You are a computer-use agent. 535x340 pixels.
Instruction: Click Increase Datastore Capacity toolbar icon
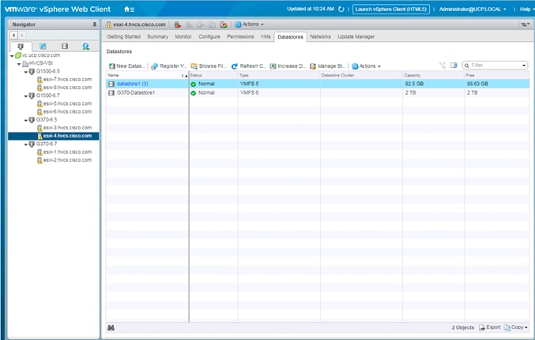tap(273, 66)
